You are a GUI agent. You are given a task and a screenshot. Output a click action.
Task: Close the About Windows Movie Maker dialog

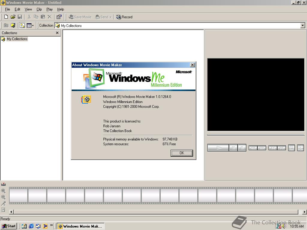(x=192, y=65)
